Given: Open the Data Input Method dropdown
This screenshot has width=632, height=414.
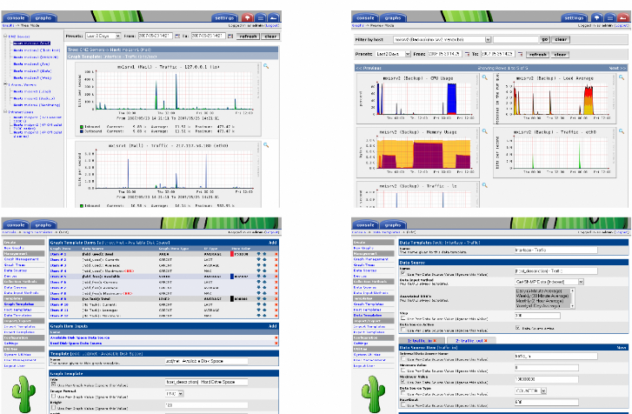Looking at the screenshot, I should 549,282.
